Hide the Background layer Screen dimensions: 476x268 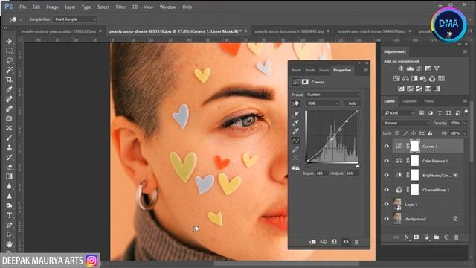387,219
